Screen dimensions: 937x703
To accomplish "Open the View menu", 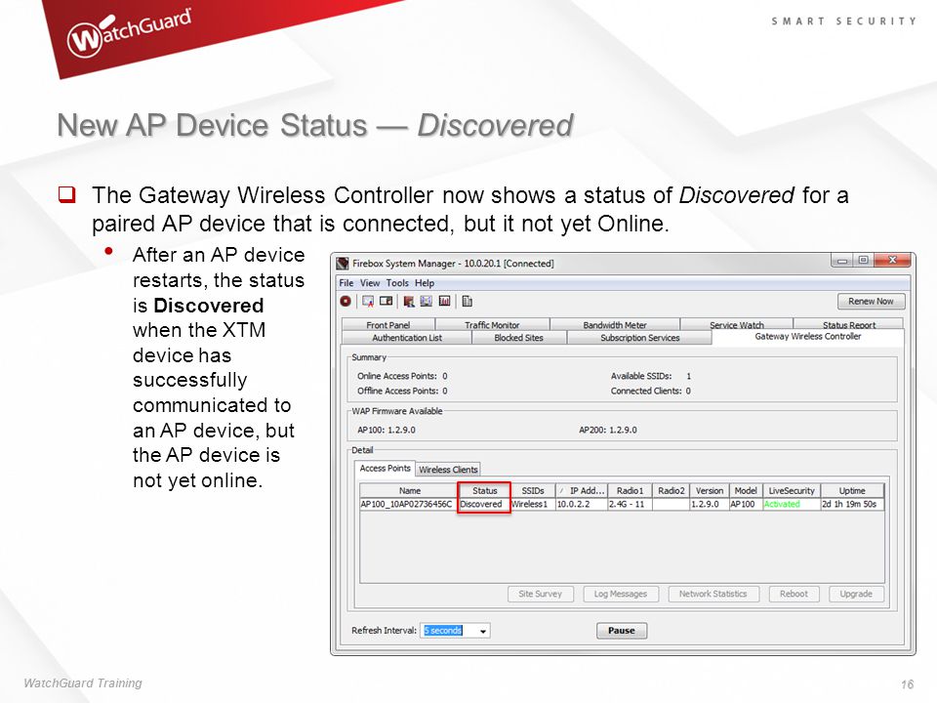I will (x=370, y=283).
